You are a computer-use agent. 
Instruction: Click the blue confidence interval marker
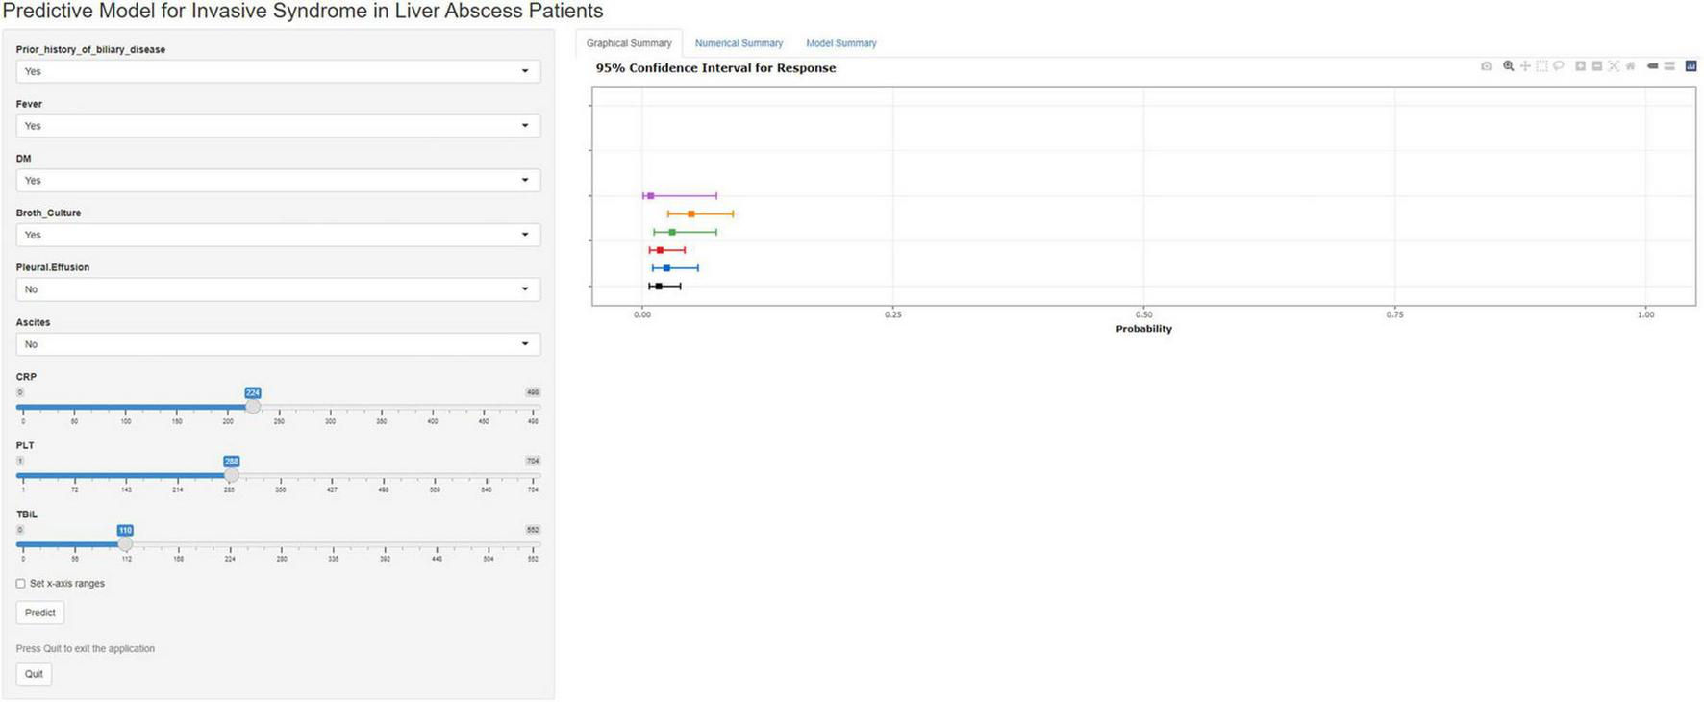[x=666, y=268]
